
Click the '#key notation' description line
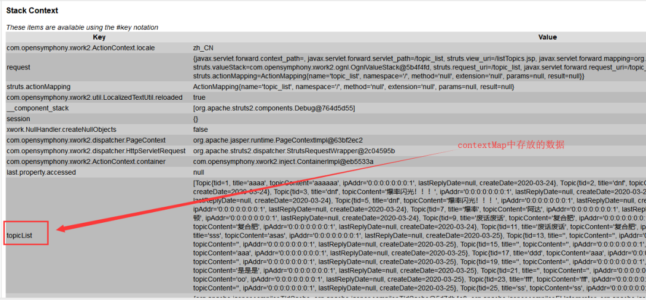point(82,27)
